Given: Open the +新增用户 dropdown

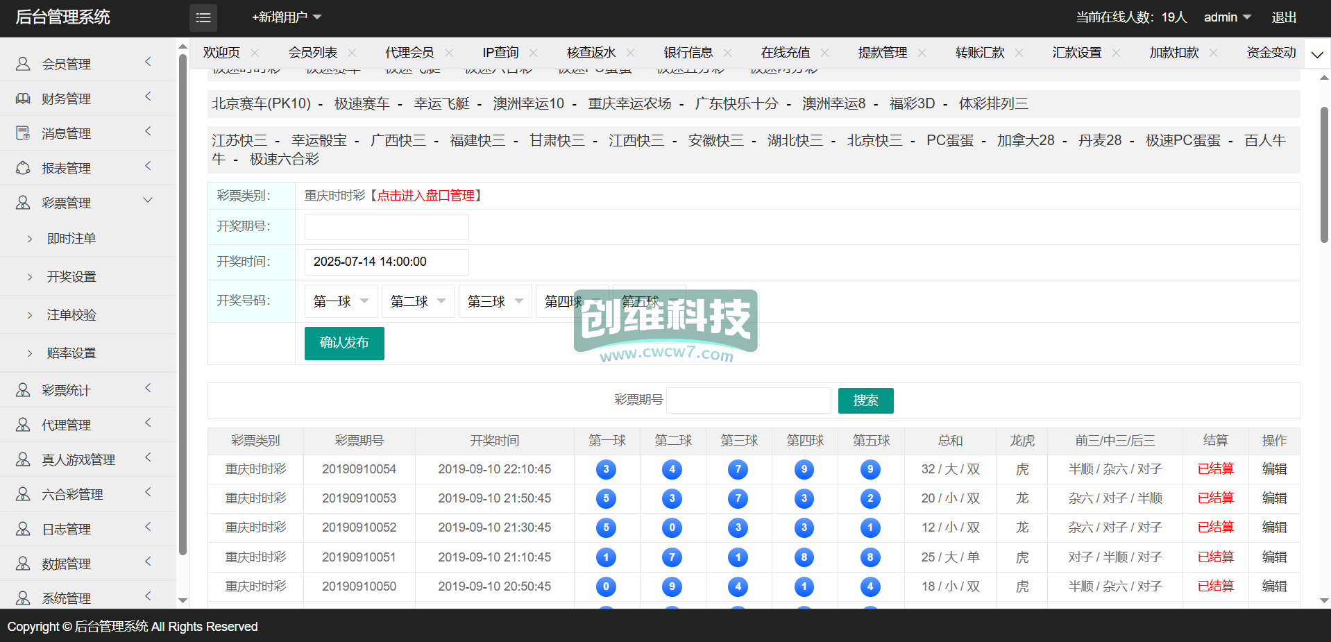Looking at the screenshot, I should click(x=287, y=17).
